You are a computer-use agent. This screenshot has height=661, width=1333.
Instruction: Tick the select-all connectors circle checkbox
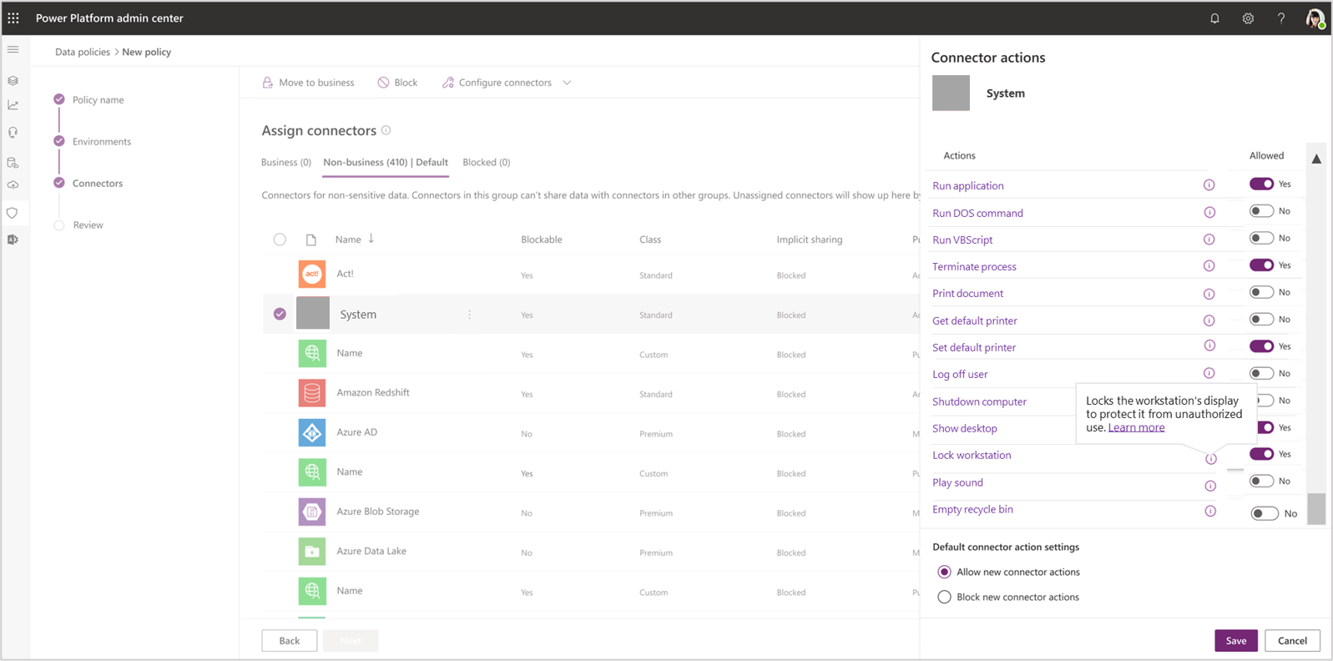tap(280, 240)
